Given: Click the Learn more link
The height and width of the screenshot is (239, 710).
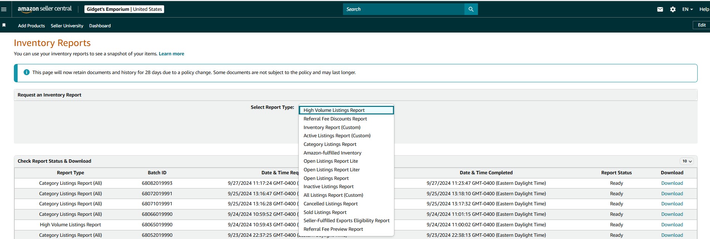Looking at the screenshot, I should pos(171,53).
